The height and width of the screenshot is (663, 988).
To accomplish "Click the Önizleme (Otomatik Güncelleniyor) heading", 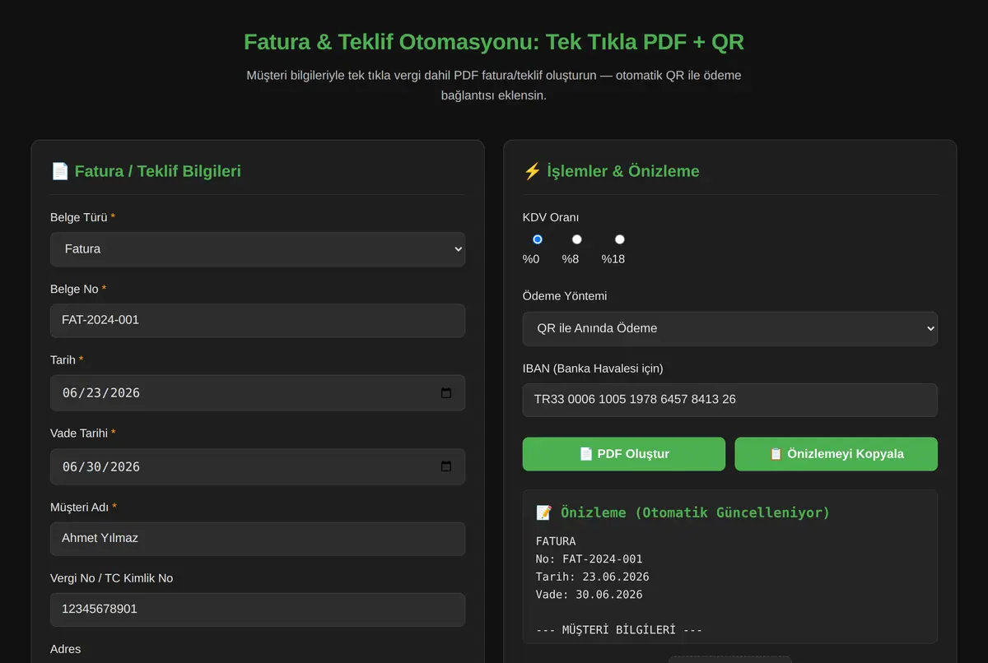I will (683, 512).
